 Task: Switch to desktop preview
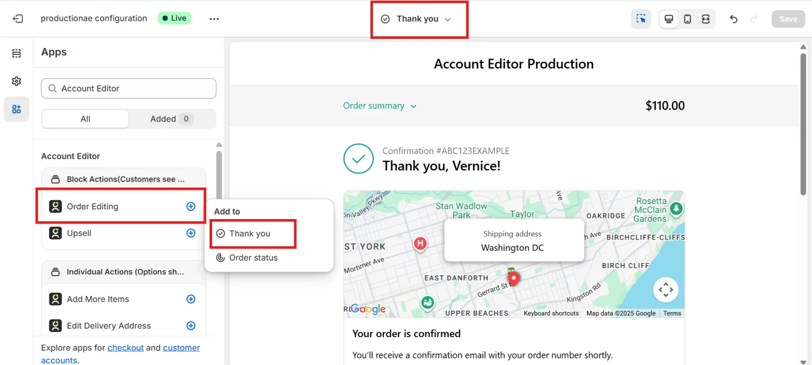669,19
